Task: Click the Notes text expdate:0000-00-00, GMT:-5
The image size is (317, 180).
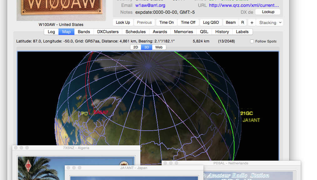Action: [x=165, y=12]
